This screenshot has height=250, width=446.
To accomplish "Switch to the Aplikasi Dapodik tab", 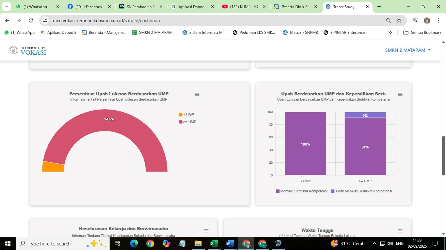I will coord(192,7).
